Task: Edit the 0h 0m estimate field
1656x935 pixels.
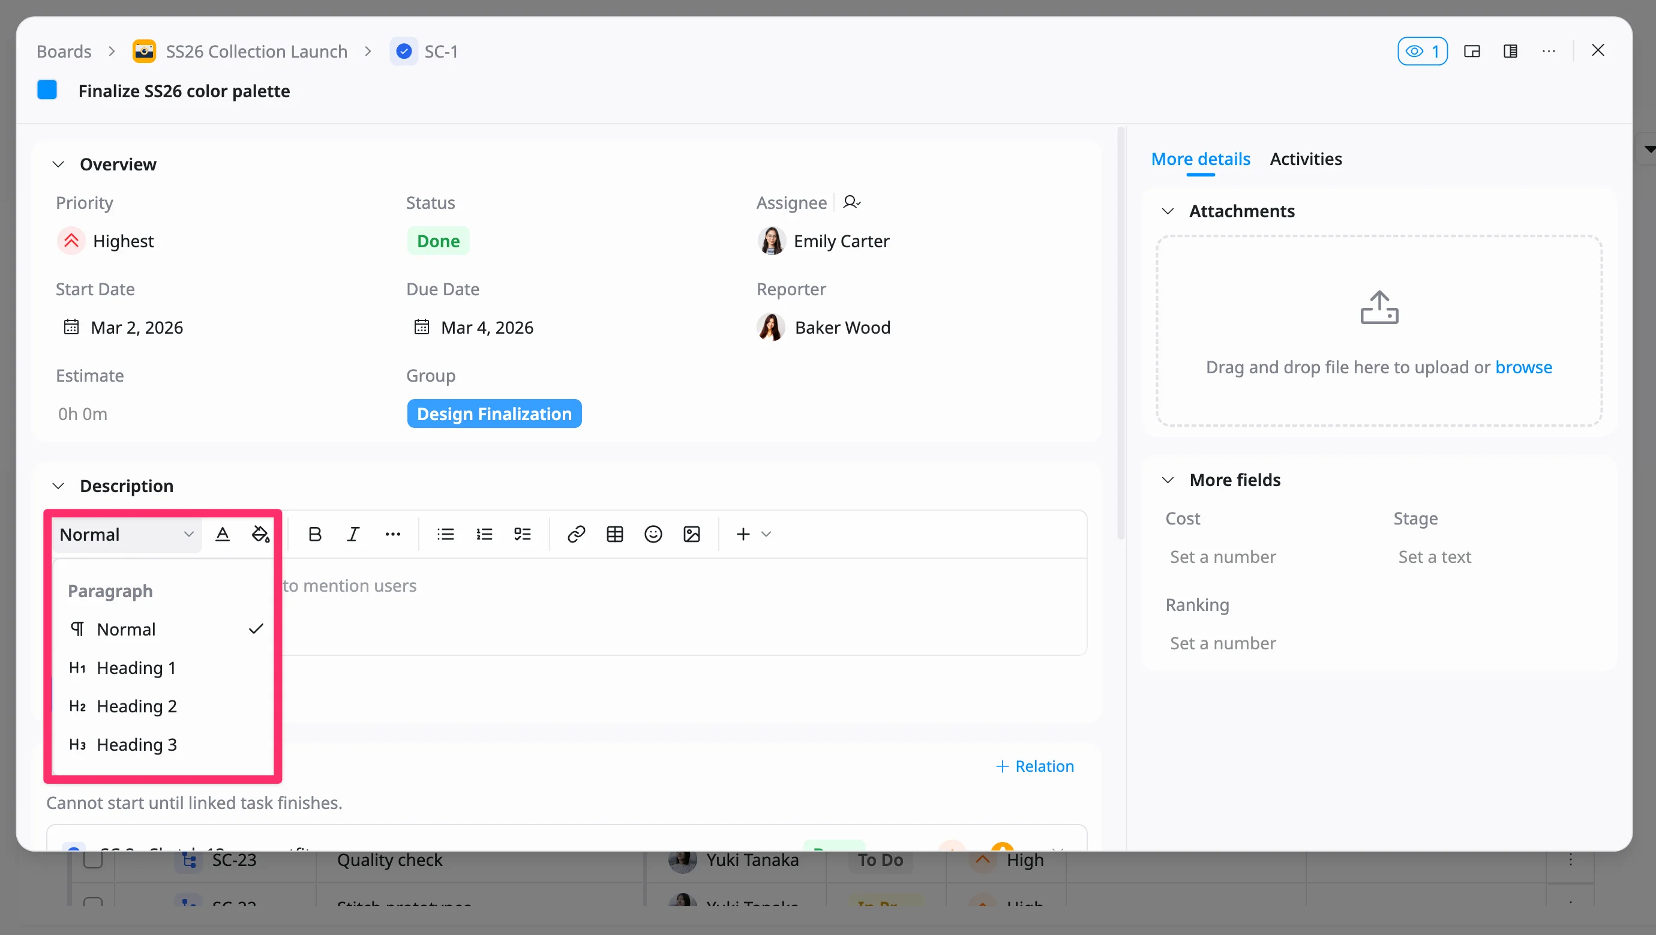Action: (x=82, y=413)
